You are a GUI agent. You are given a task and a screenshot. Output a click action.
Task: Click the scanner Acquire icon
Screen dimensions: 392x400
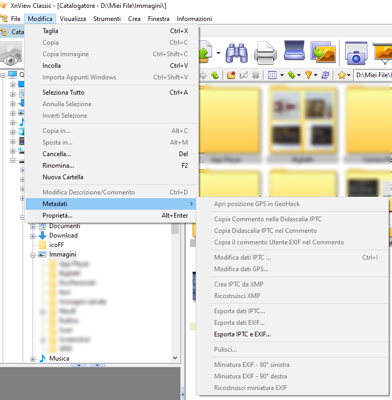[x=294, y=50]
